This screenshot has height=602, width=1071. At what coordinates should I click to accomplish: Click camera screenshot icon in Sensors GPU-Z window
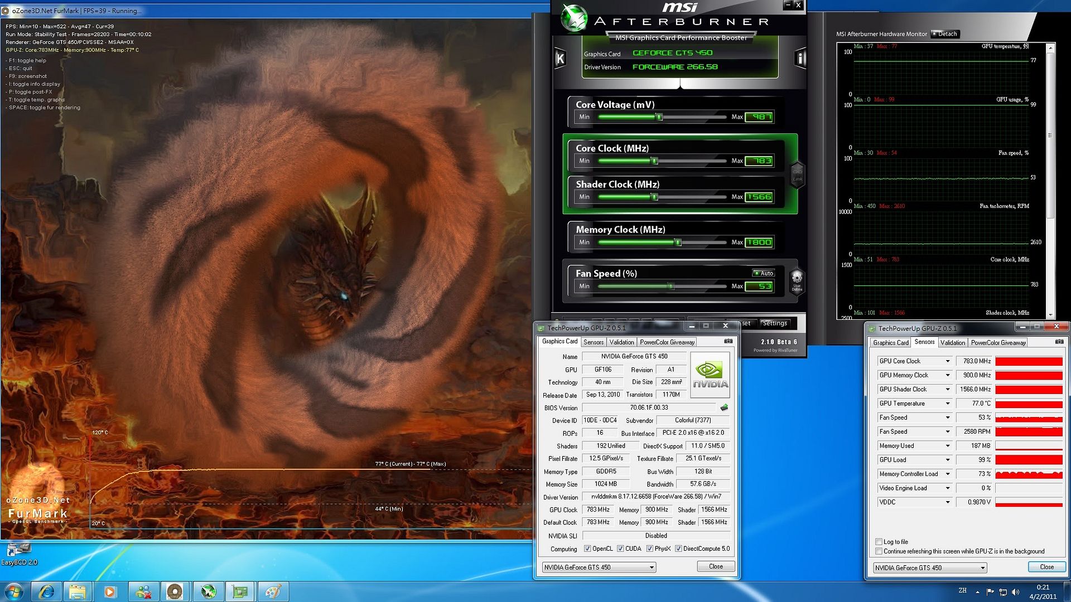1059,342
